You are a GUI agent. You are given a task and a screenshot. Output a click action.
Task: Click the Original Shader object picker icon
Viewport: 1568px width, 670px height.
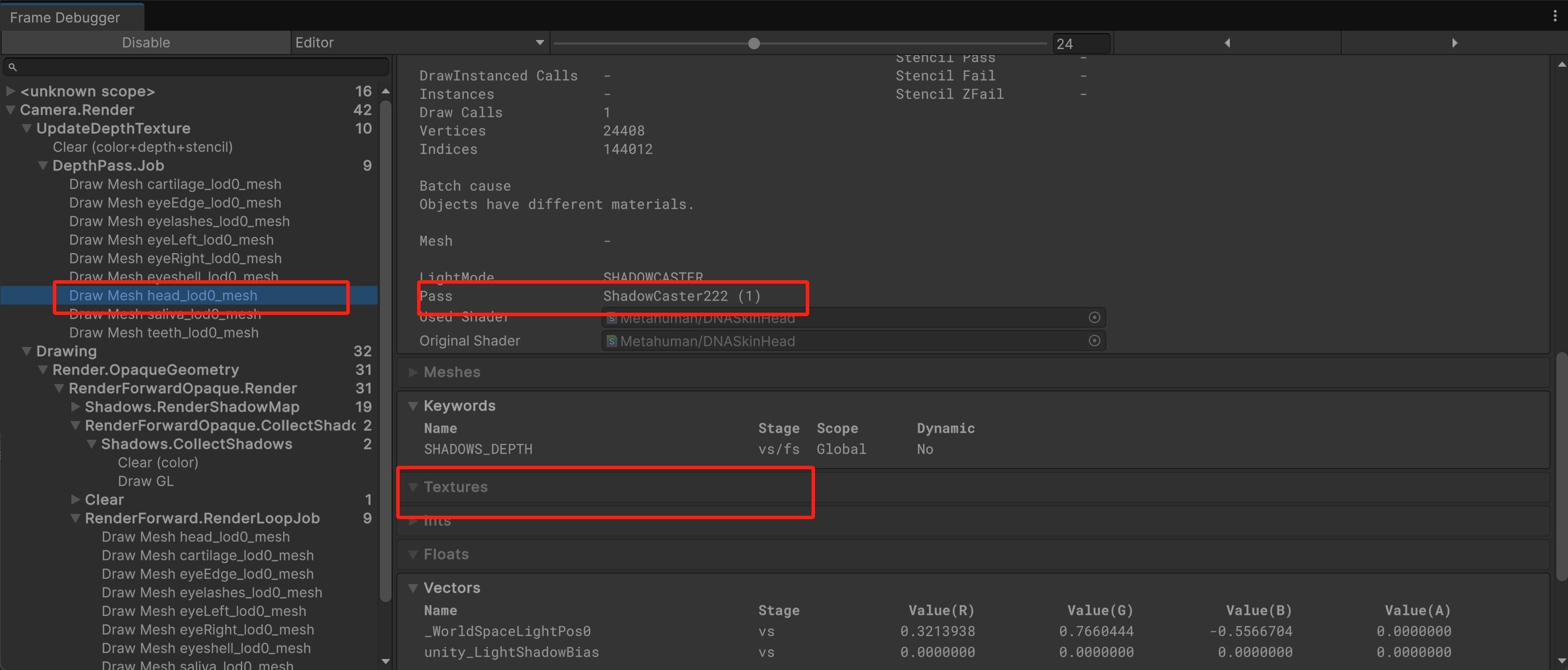point(1094,341)
